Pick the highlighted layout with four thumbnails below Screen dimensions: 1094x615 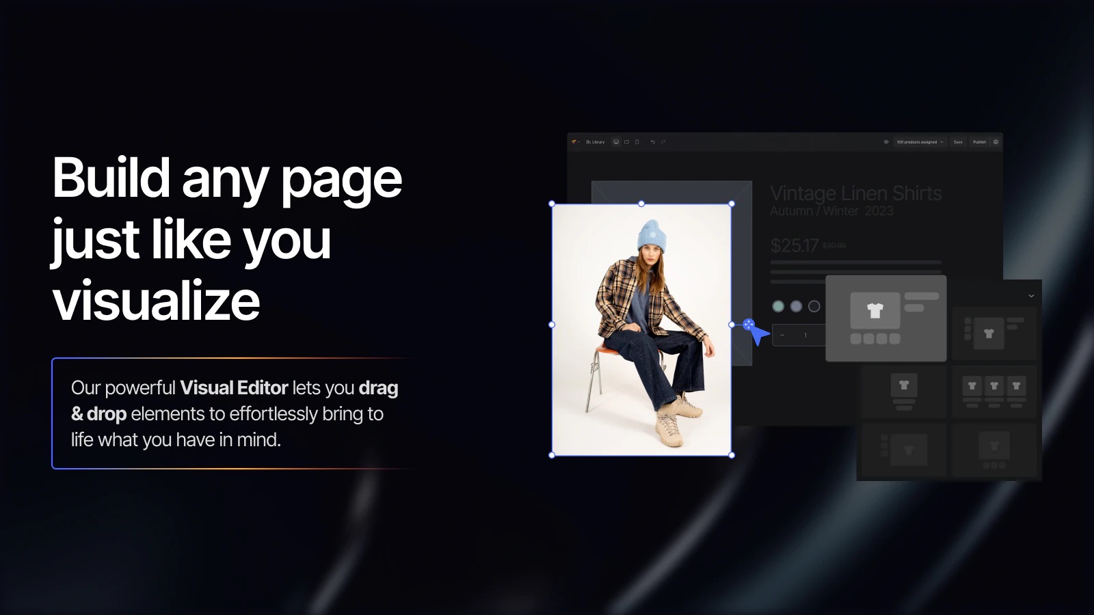tap(886, 318)
